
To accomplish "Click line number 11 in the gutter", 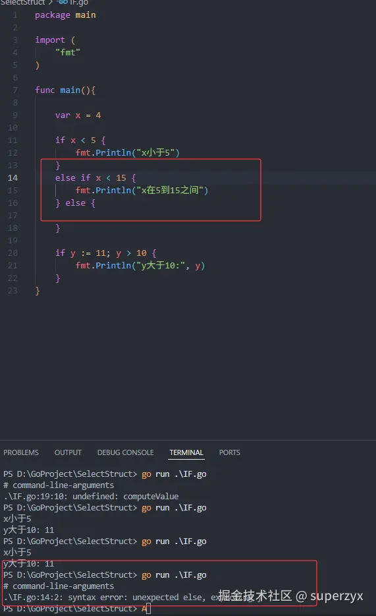I will click(x=13, y=140).
